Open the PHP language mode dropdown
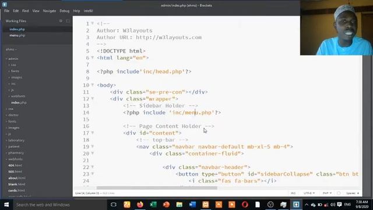 [x=327, y=193]
